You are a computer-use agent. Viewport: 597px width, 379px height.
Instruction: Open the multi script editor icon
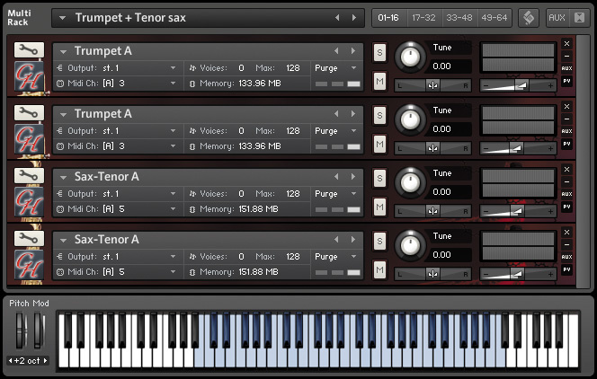tap(529, 17)
